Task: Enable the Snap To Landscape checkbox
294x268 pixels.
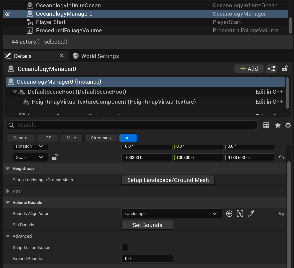Action: (125, 247)
